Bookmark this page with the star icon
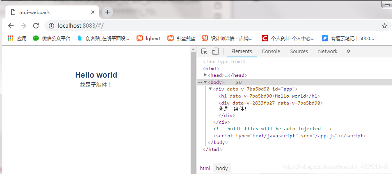 [x=385, y=26]
